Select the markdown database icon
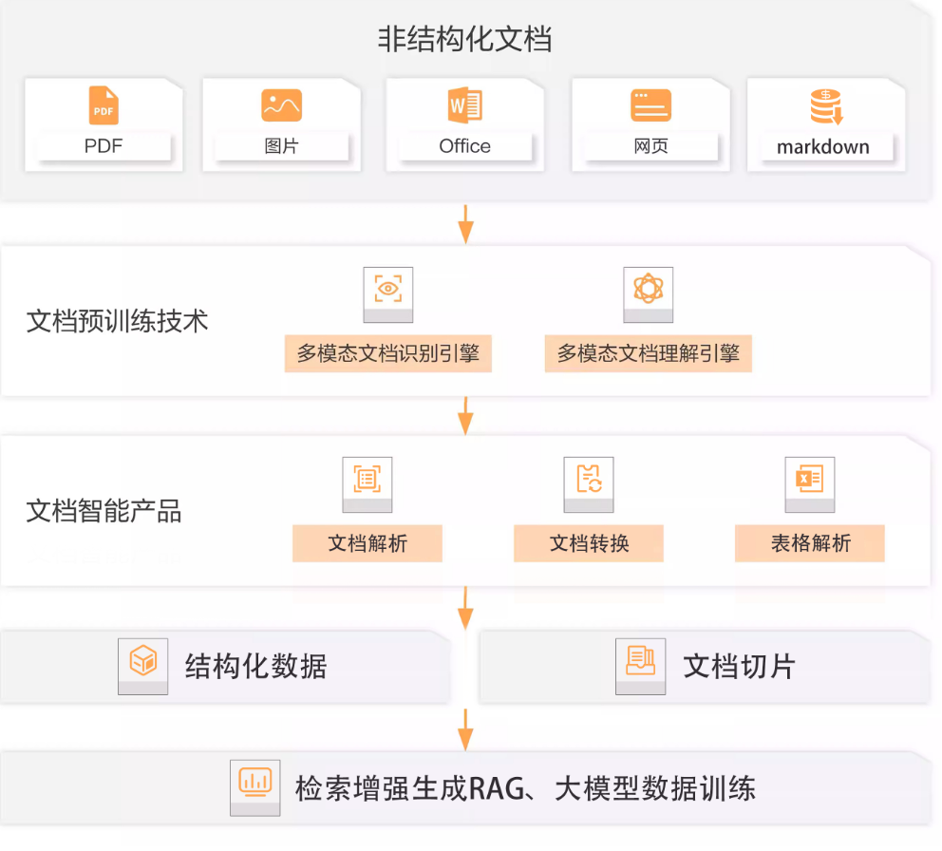Image resolution: width=942 pixels, height=851 pixels. pos(825,106)
